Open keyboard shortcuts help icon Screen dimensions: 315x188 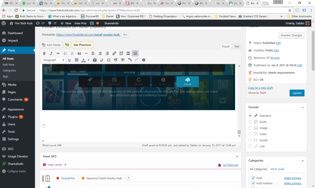point(144,60)
